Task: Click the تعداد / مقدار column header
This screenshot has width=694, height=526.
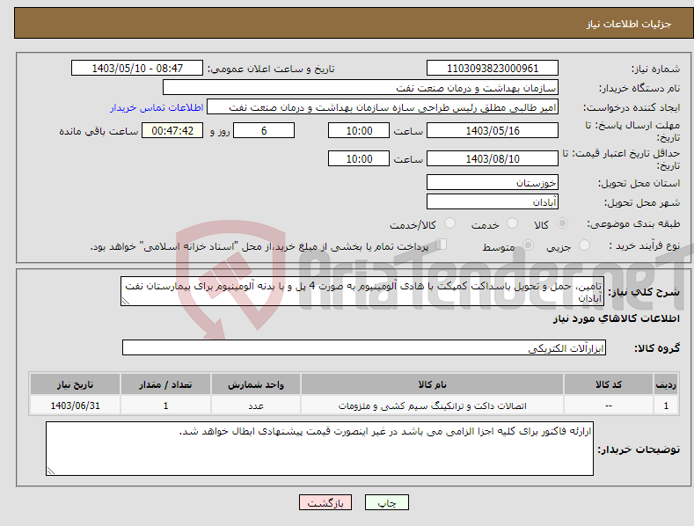Action: click(x=165, y=384)
